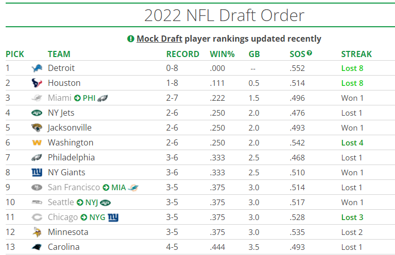Sort table by WIN% column header
Screen dimensions: 395x255
coord(222,54)
